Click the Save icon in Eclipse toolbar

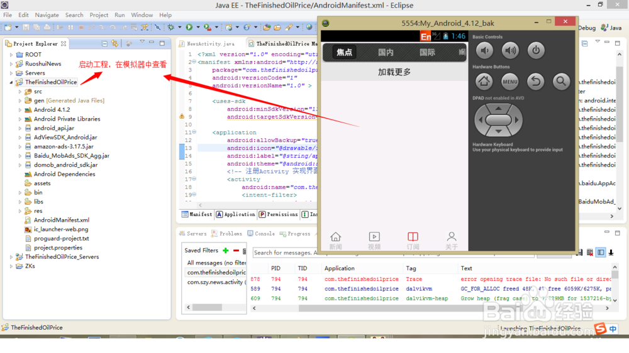coord(26,27)
